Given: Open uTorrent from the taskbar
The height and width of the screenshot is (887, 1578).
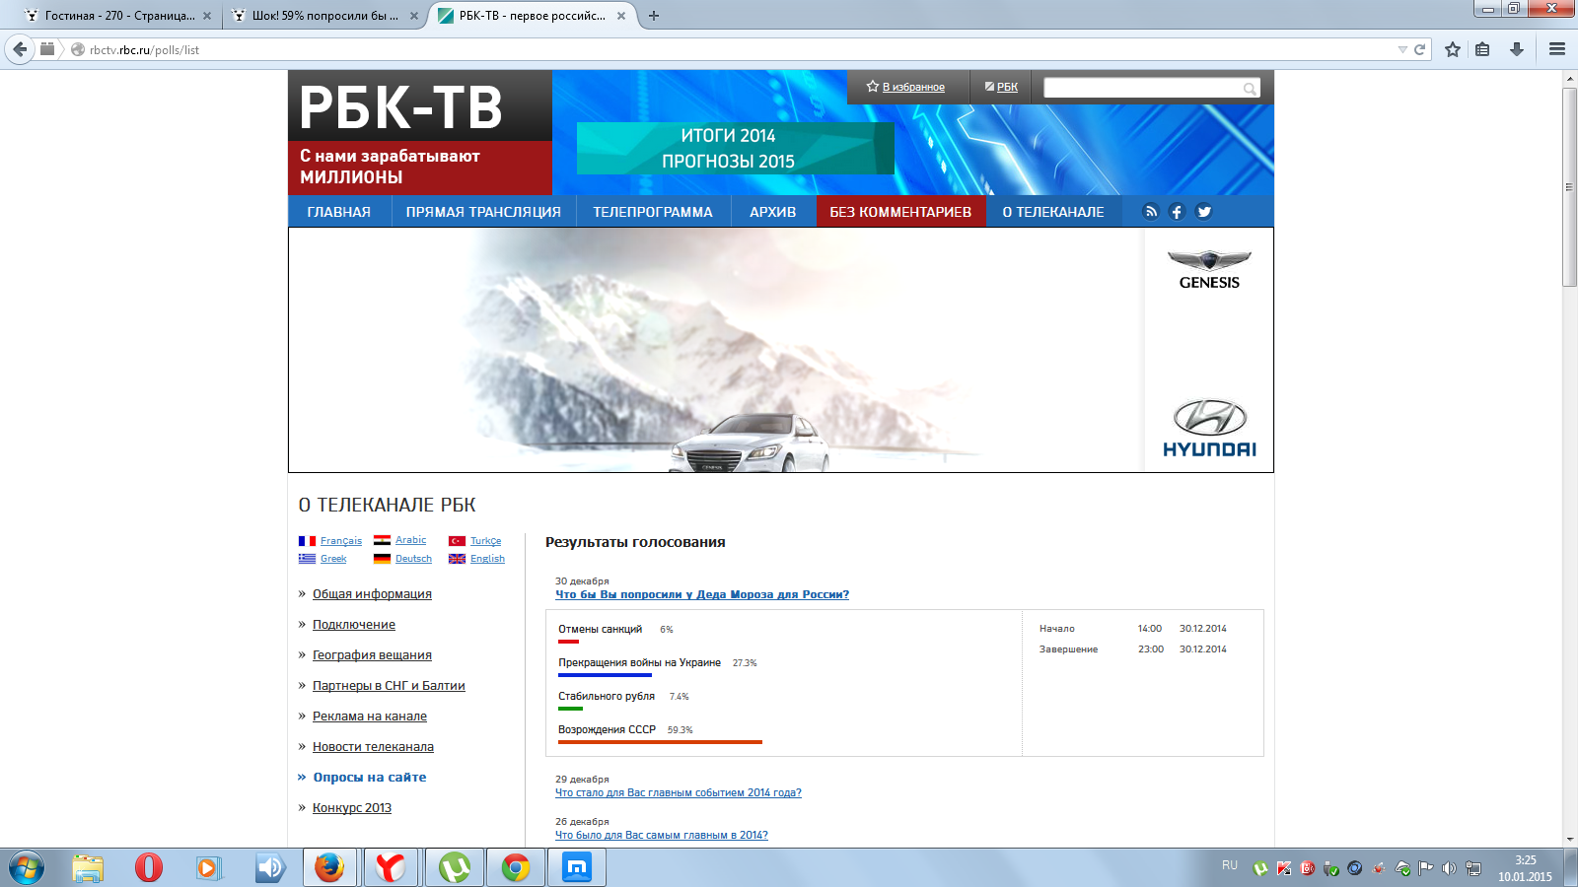Looking at the screenshot, I should coord(454,868).
